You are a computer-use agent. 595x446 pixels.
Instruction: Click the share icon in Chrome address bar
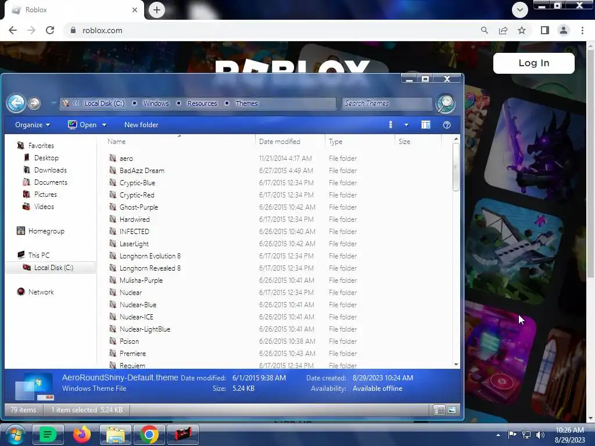click(503, 30)
